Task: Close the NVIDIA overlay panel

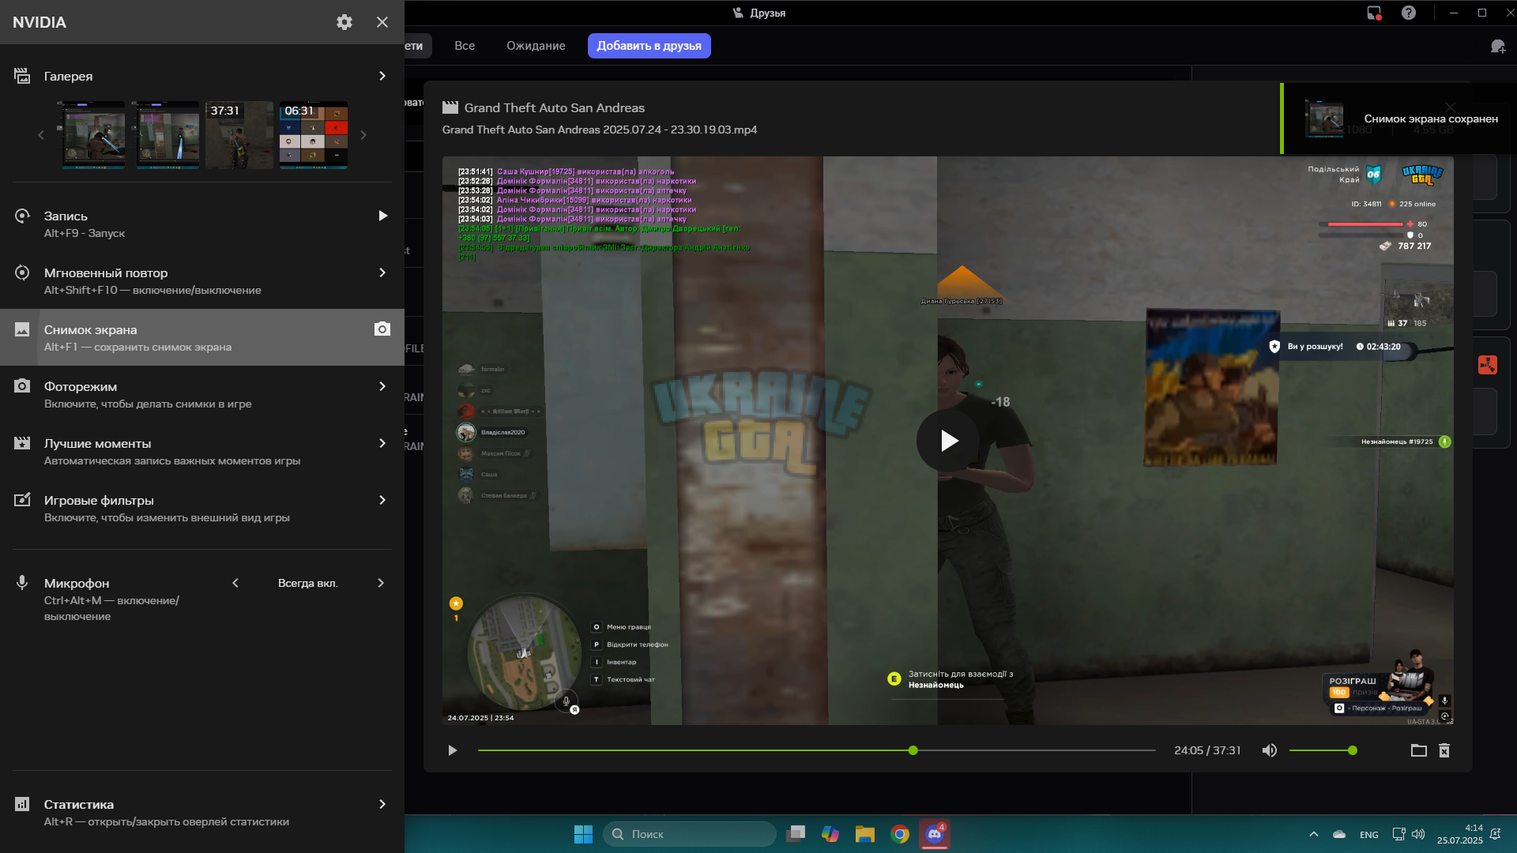Action: [382, 22]
